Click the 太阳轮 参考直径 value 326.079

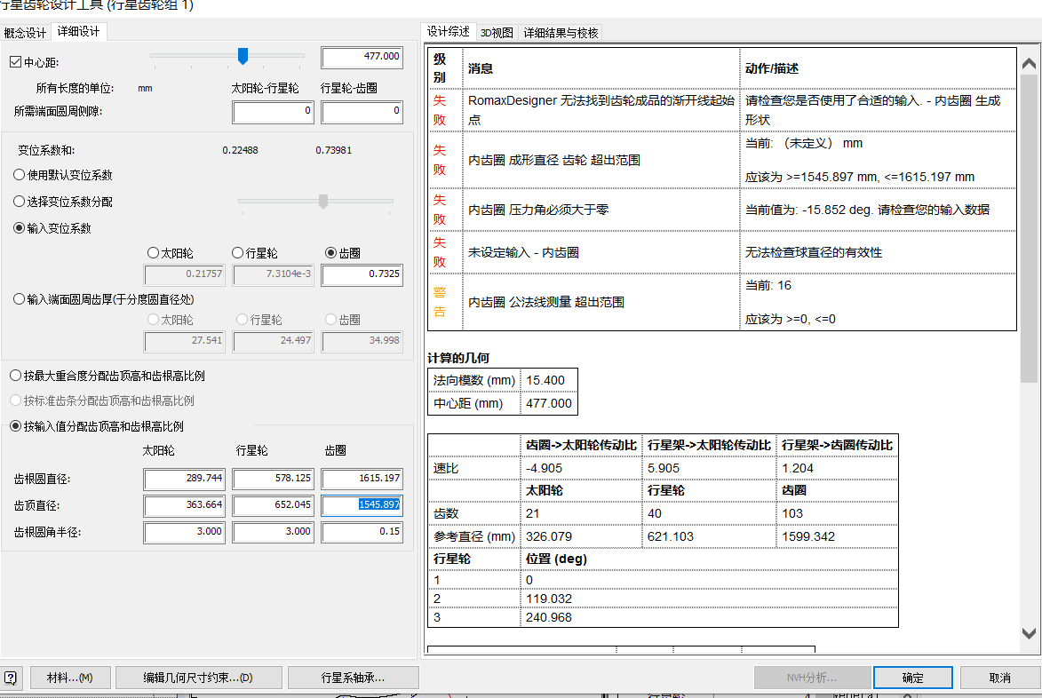[x=549, y=536]
